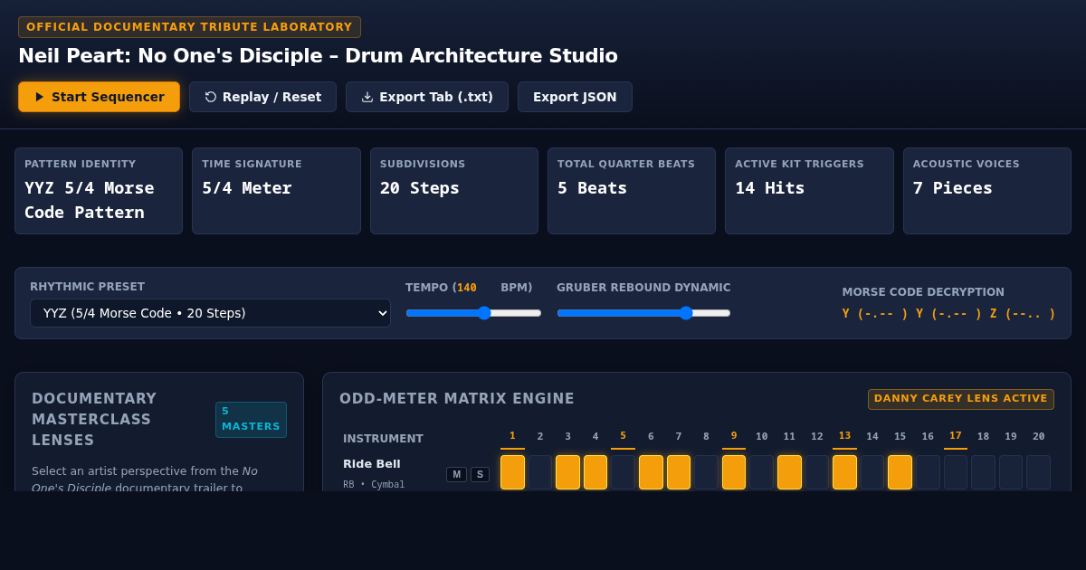Click the Danny Carey Lens Active badge
The image size is (1086, 570).
pos(961,399)
